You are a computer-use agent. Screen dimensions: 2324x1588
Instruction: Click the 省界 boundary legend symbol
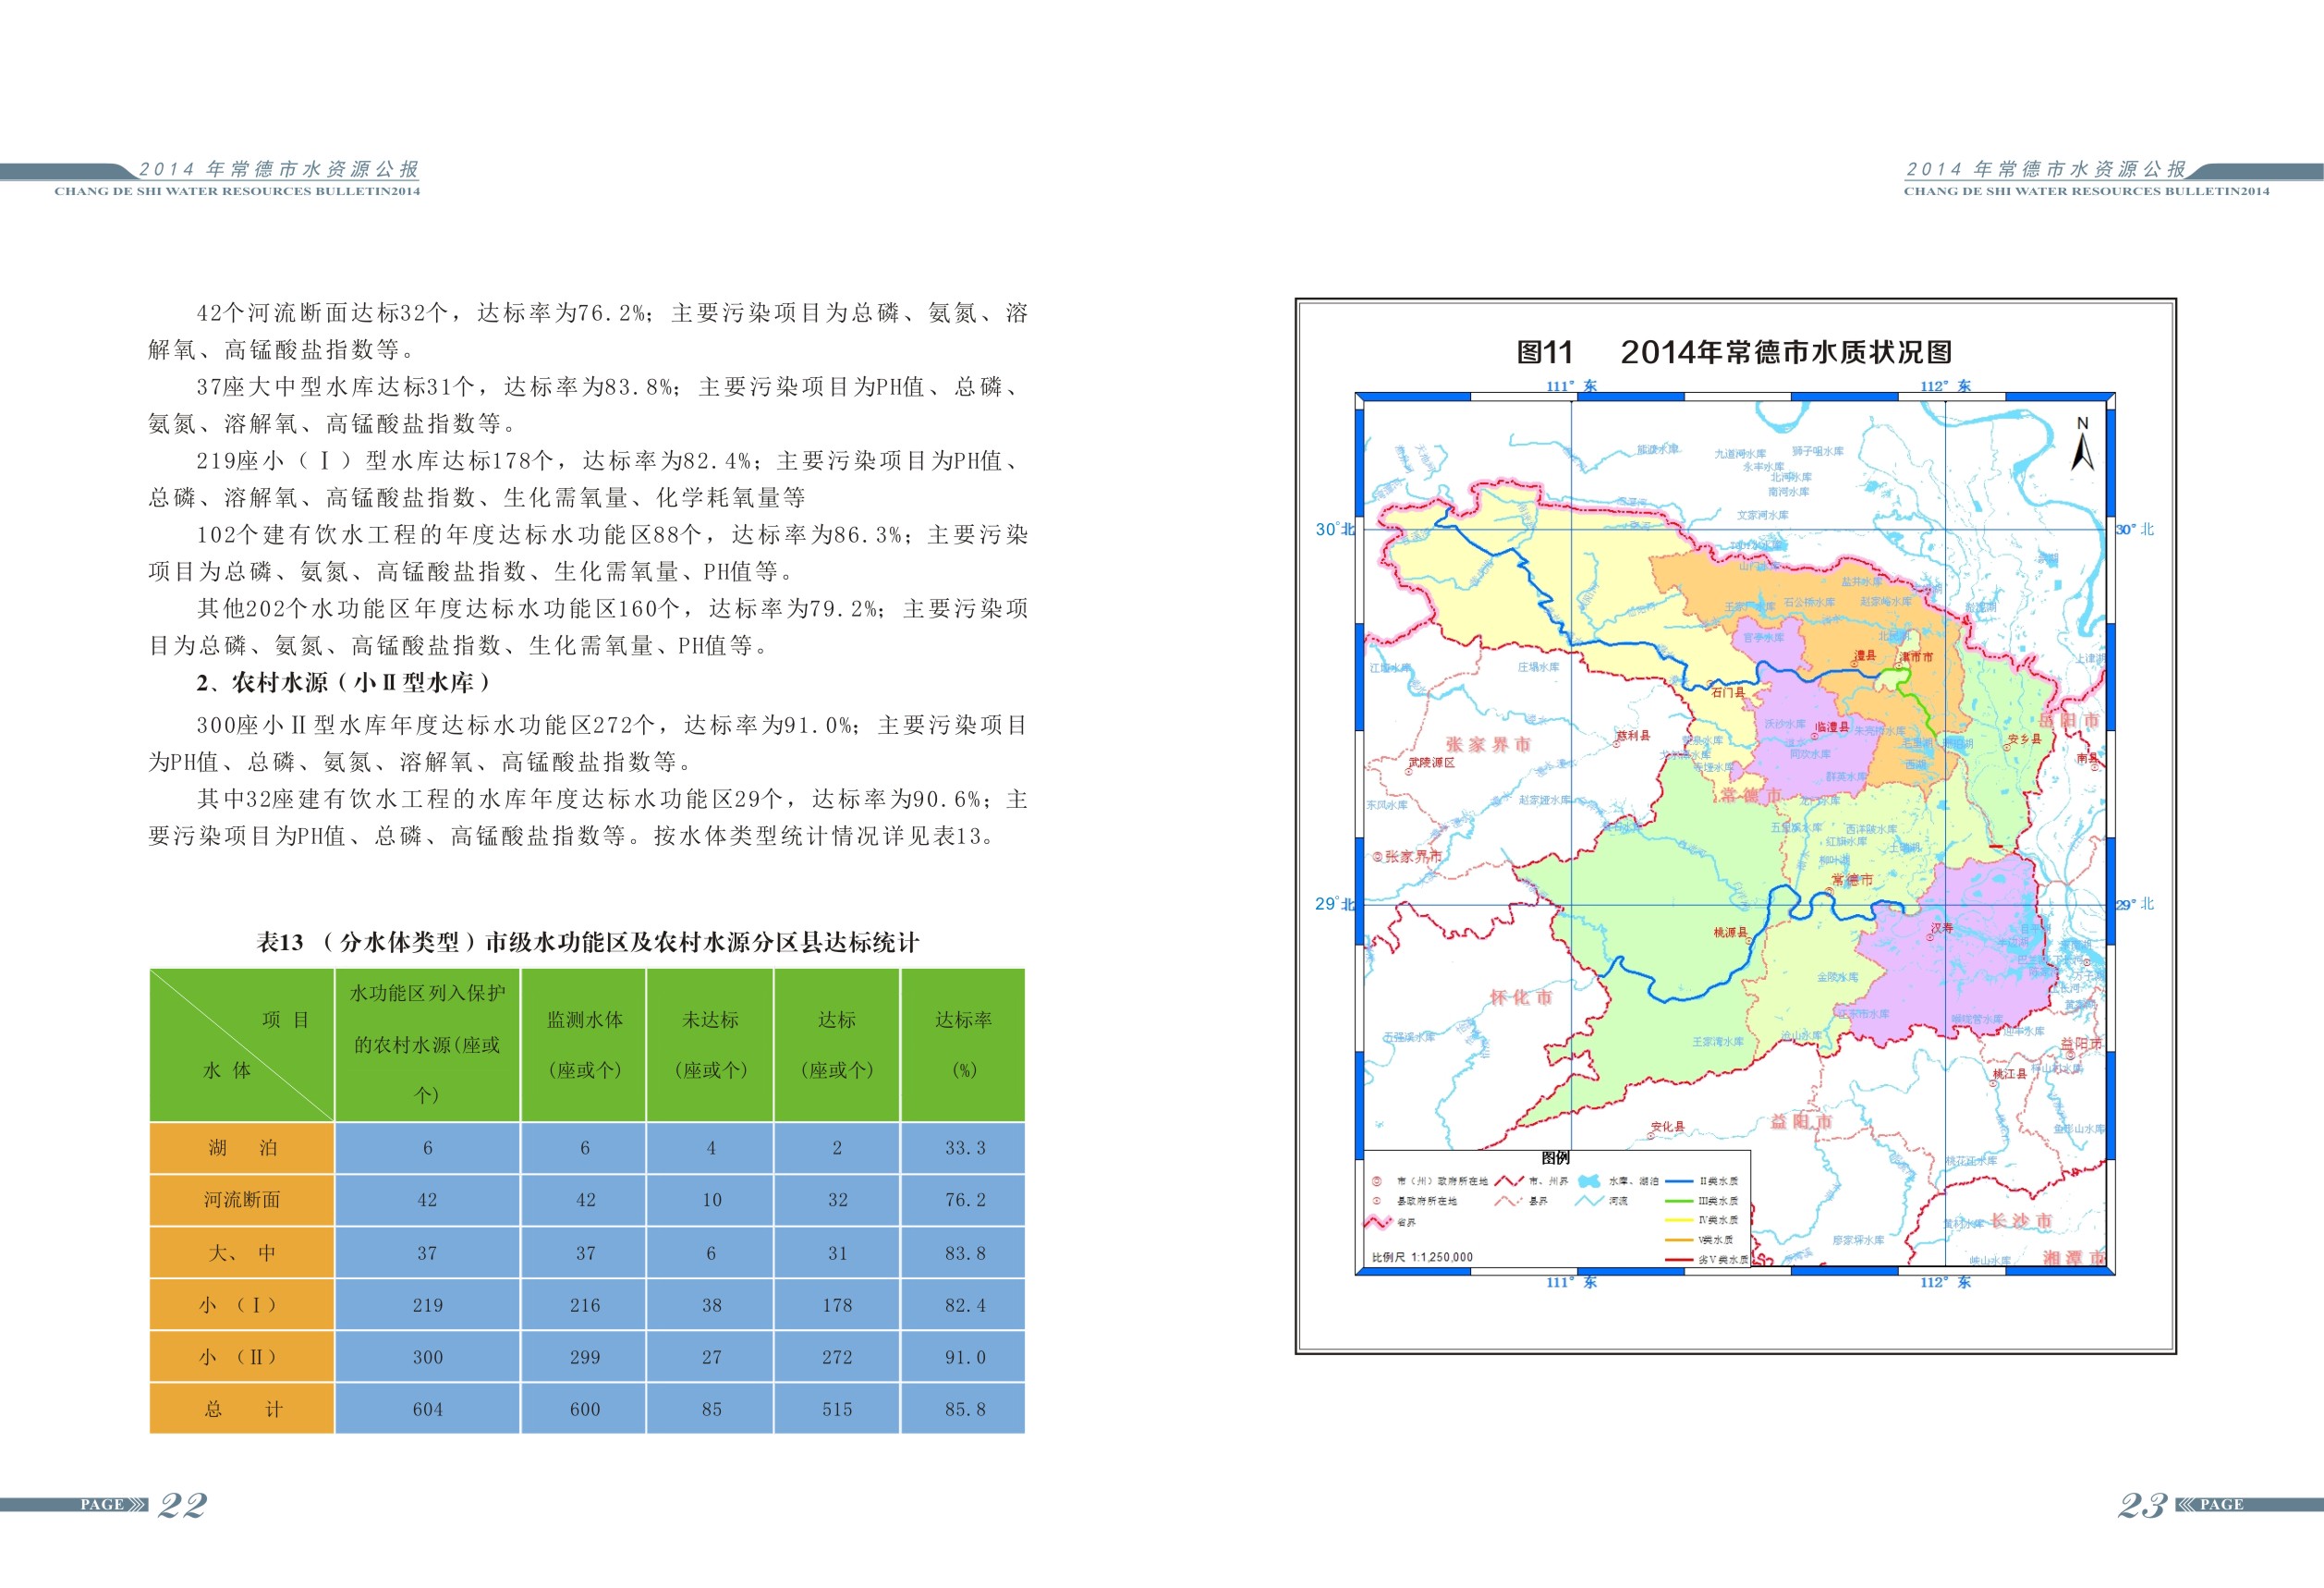(x=1378, y=1223)
